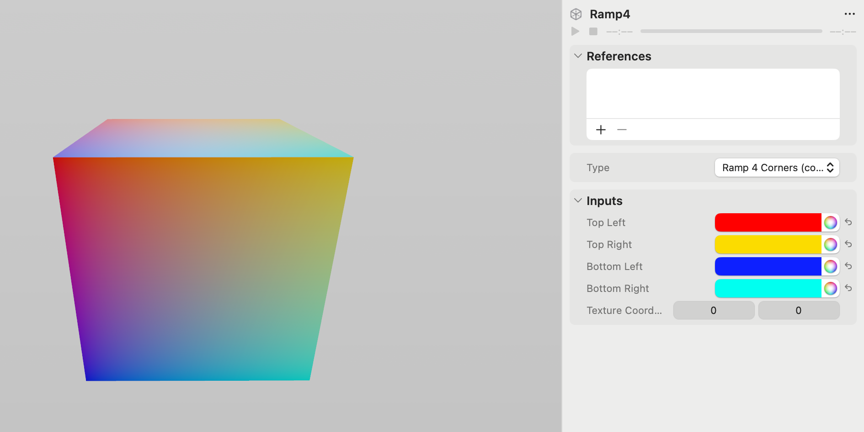Remove a reference with the minus button

(622, 130)
